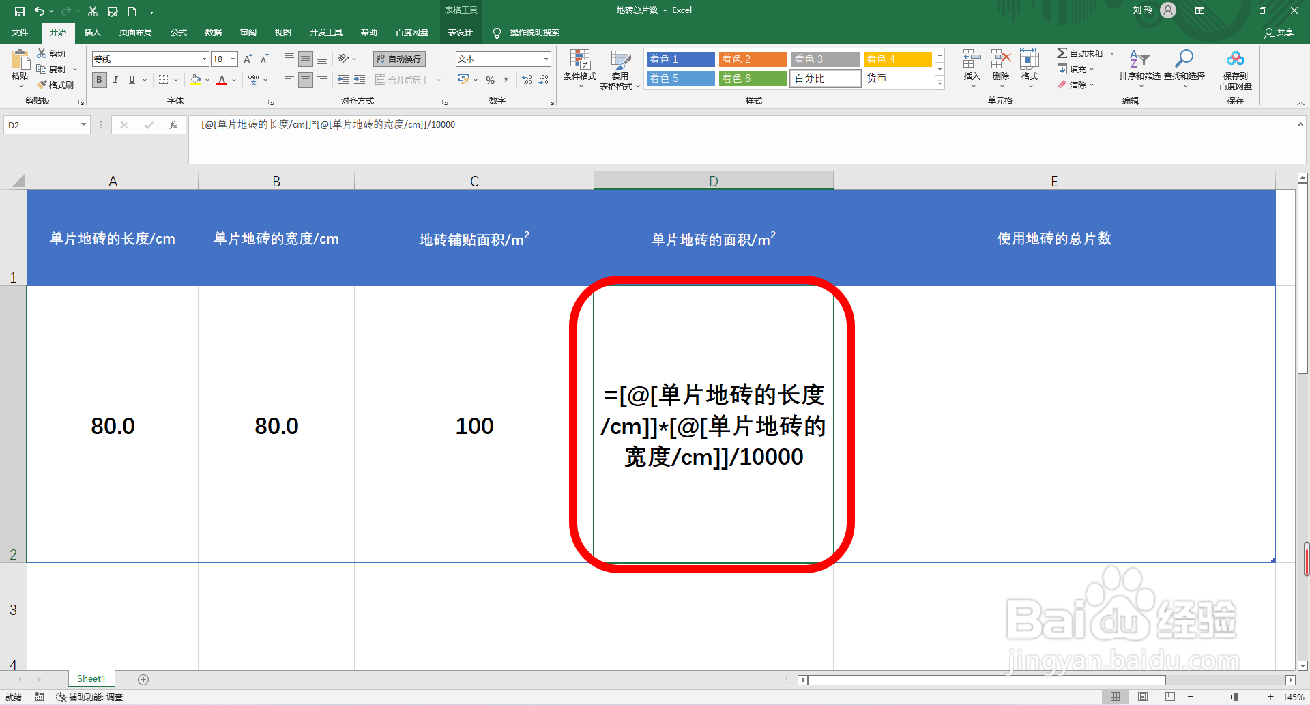Decrease font size with the smaller A
The image size is (1310, 705).
coord(264,59)
